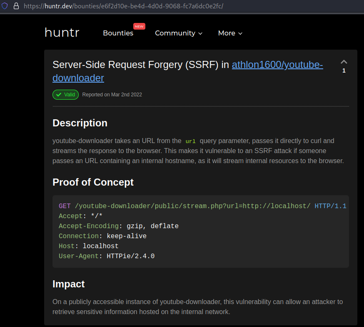Click the huntr.dev URL in address bar
364x327 pixels.
(x=123, y=6)
